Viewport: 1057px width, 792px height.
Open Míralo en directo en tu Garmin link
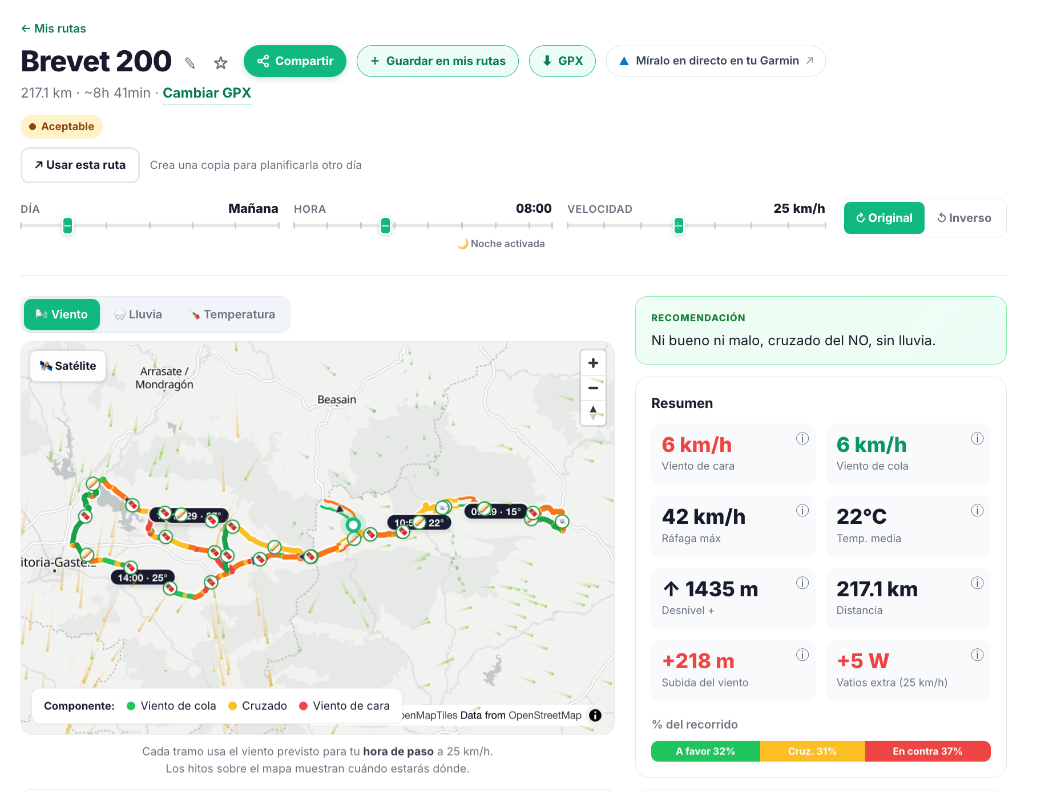[716, 61]
